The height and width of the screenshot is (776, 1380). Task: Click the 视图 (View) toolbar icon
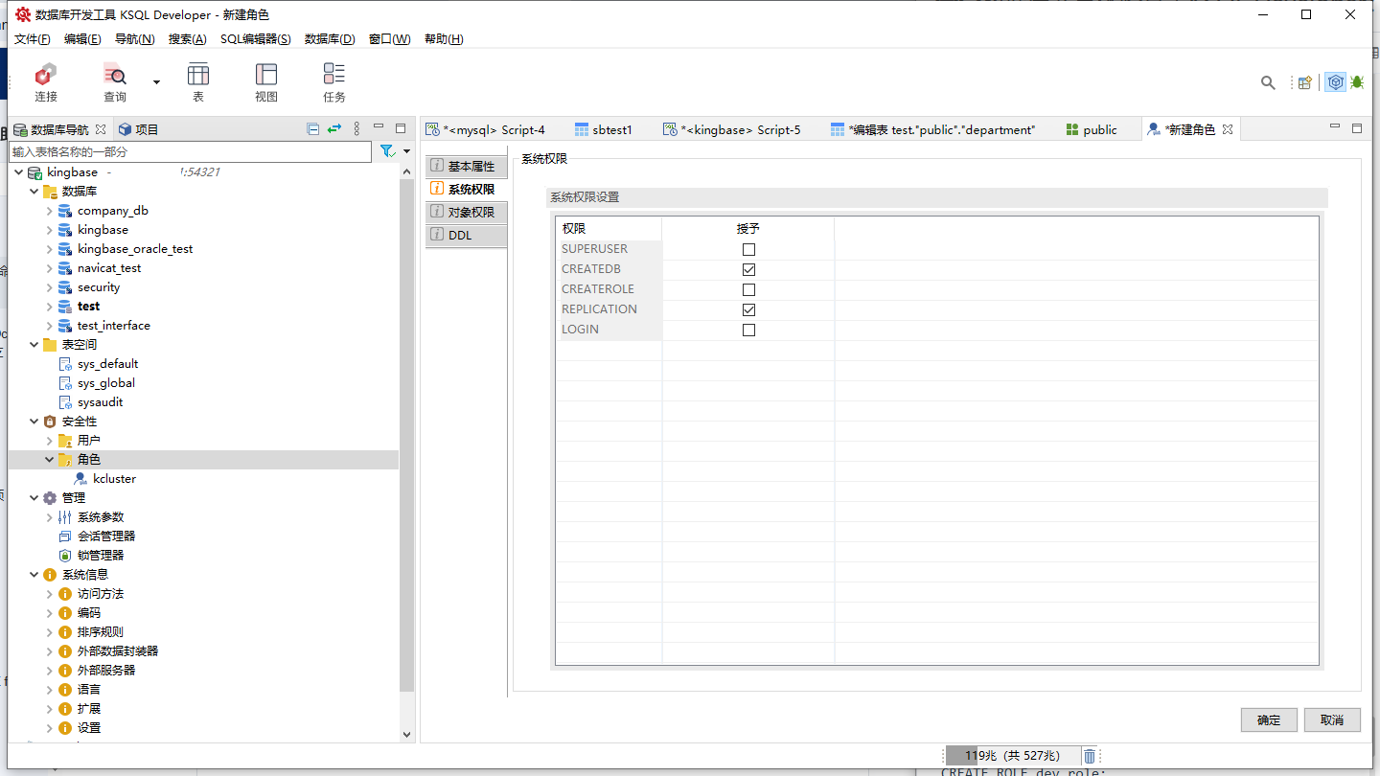click(x=266, y=75)
